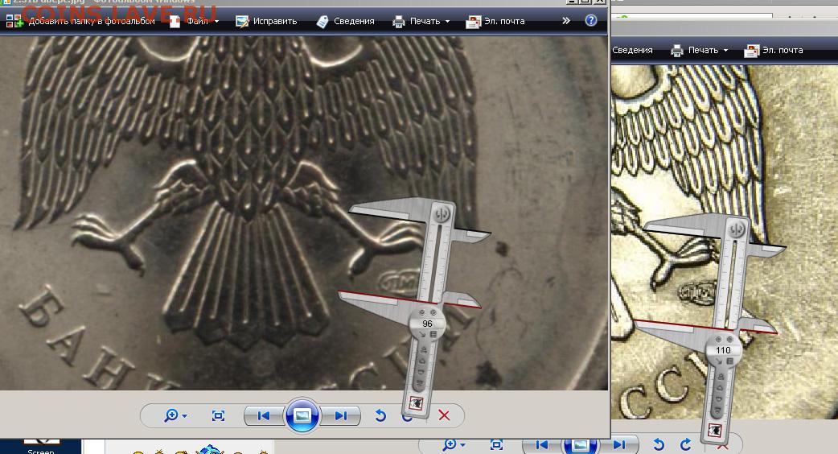Click the Исправить button in front window
The width and height of the screenshot is (838, 454).
pos(266,22)
